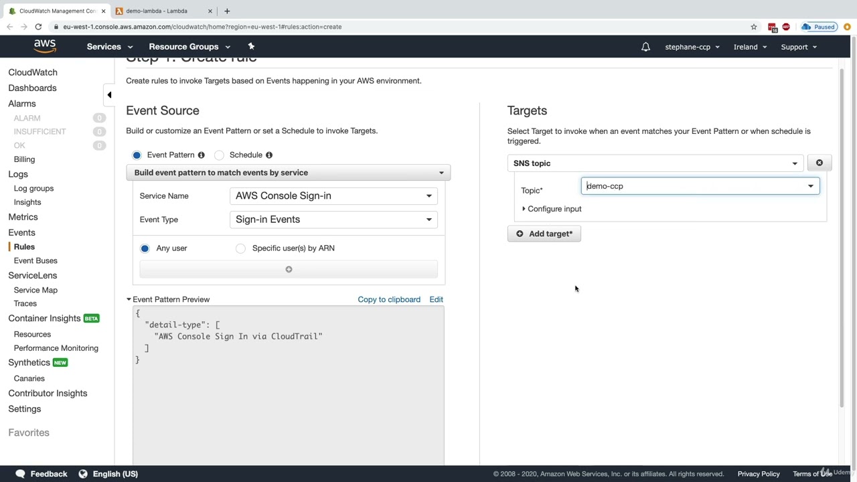857x482 pixels.
Task: Open Service Map in the sidebar
Action: coord(35,290)
